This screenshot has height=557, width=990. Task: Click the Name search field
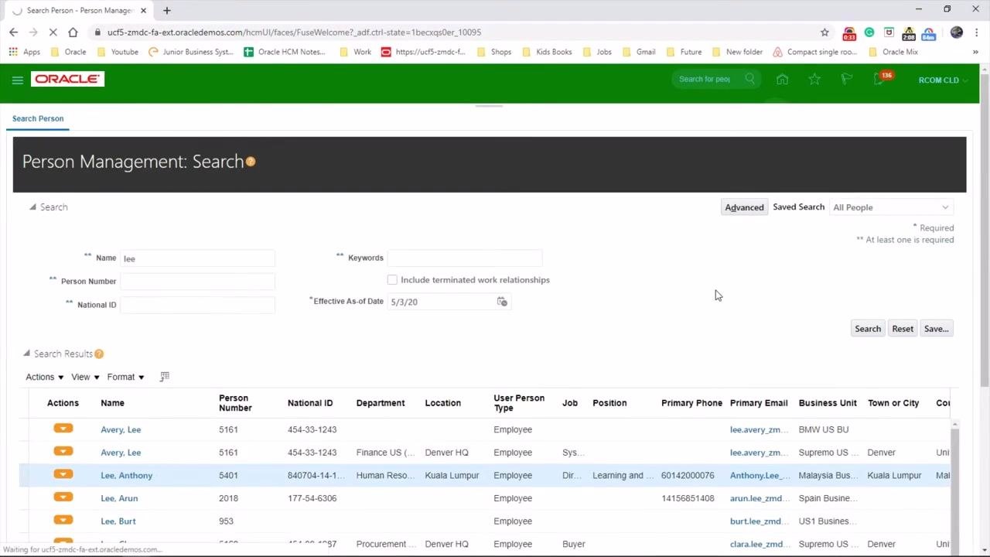point(197,258)
